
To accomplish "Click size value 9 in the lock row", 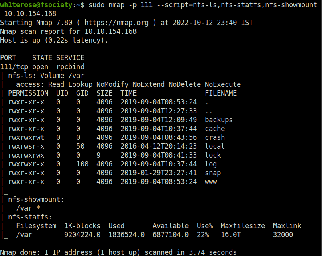I will [98, 155].
